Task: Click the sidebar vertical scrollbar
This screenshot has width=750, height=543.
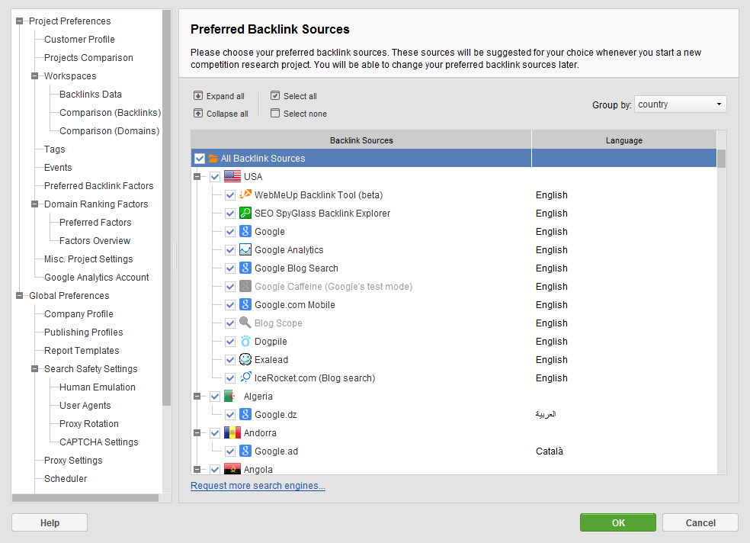Action: 166,207
